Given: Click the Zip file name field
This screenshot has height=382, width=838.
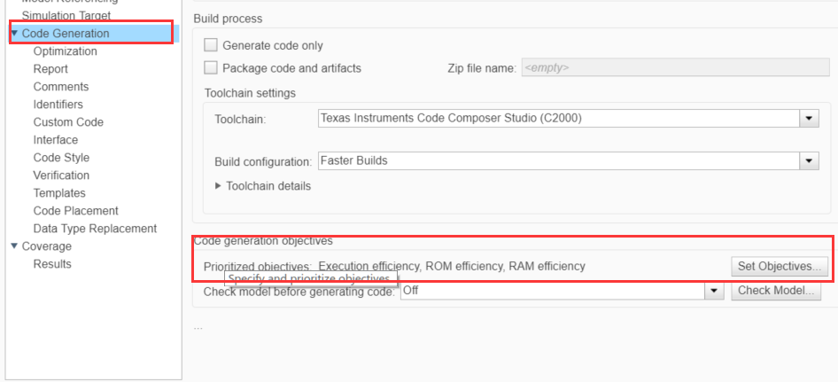Looking at the screenshot, I should [663, 67].
